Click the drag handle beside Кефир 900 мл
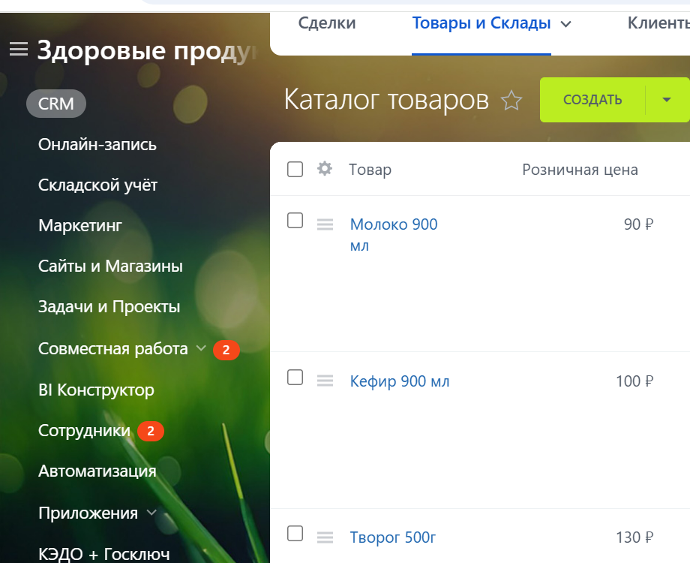This screenshot has height=563, width=690. tap(324, 381)
